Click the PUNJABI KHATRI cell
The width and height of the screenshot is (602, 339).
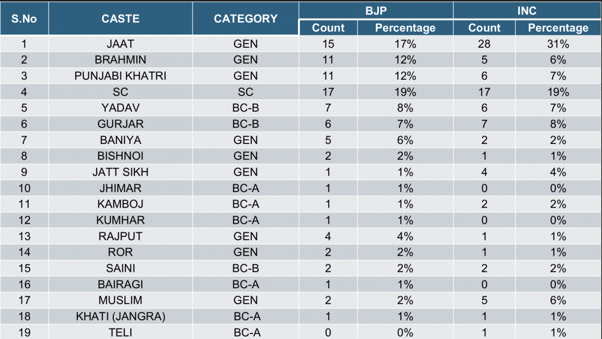coord(120,76)
